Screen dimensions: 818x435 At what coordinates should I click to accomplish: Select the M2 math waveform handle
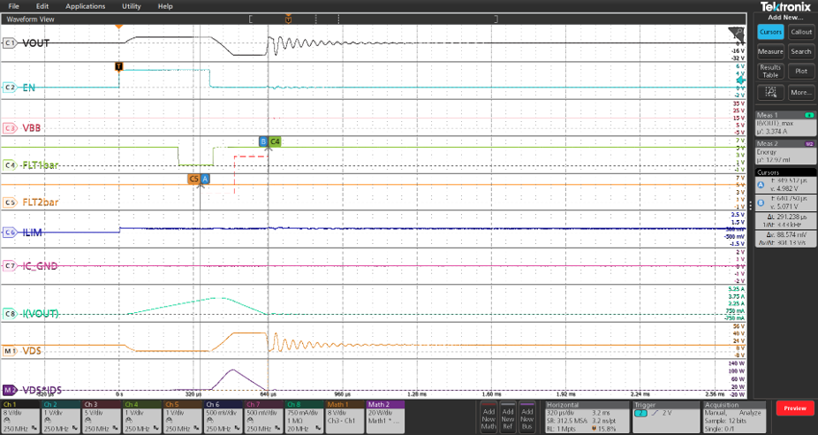click(10, 389)
